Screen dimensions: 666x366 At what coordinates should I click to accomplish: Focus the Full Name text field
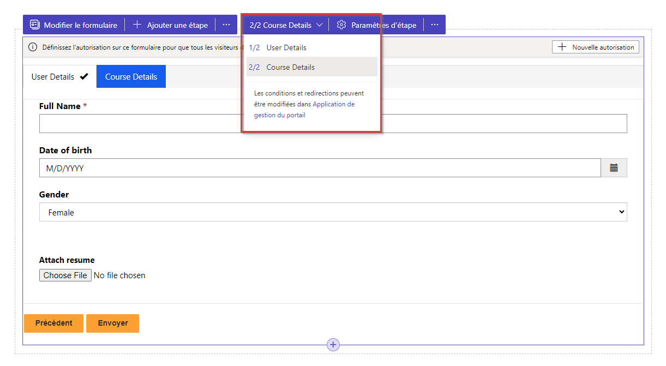(333, 123)
